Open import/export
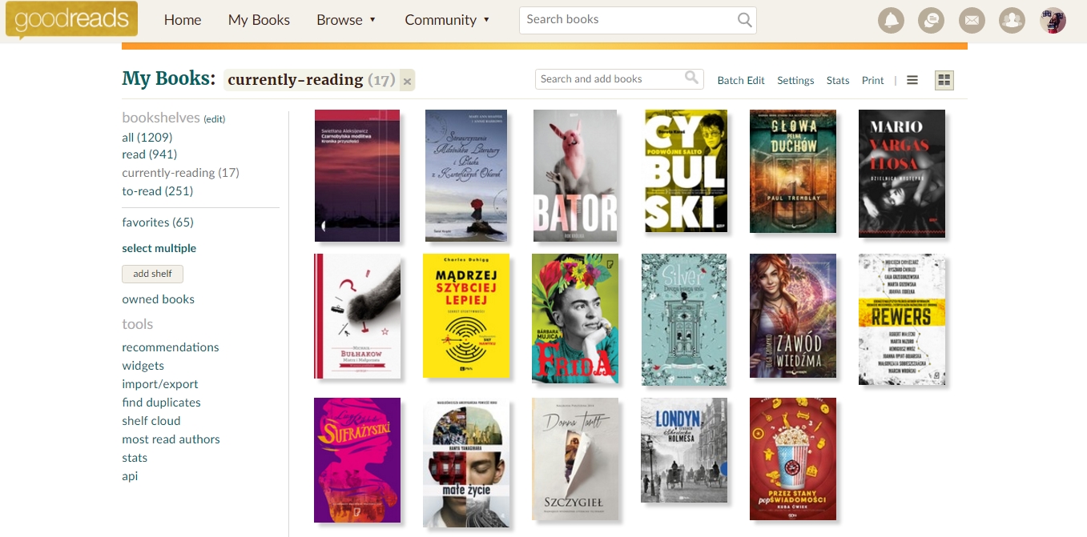This screenshot has width=1087, height=537. [160, 384]
